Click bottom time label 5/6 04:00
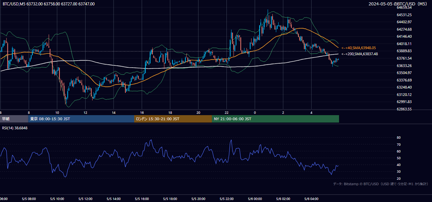This screenshot has width=432, height=202. coord(311,199)
